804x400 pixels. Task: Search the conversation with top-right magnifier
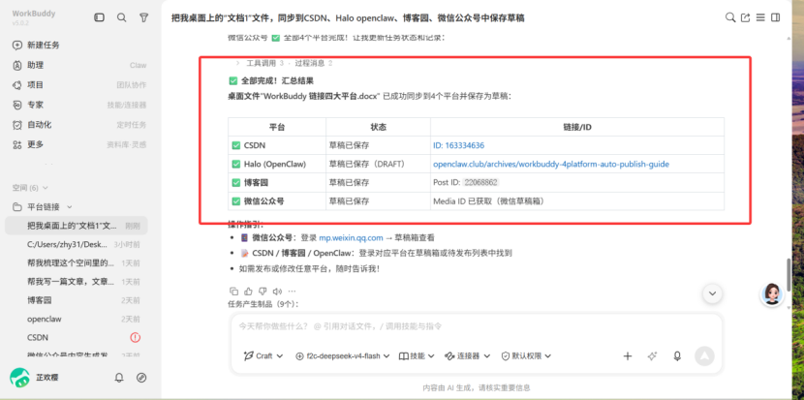[x=730, y=17]
